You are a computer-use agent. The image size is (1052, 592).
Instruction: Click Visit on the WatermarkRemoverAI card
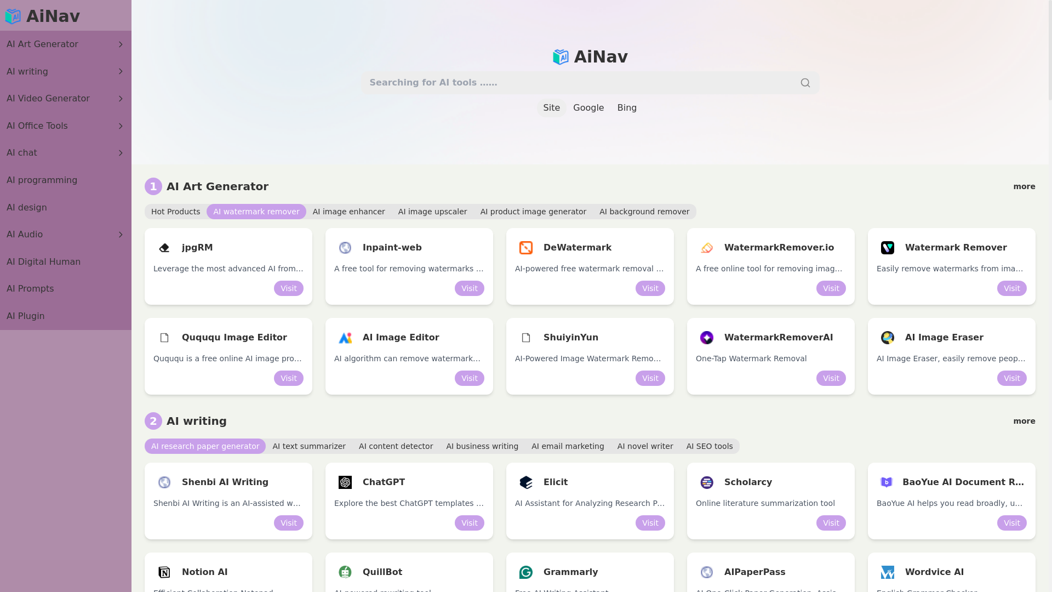pos(831,378)
